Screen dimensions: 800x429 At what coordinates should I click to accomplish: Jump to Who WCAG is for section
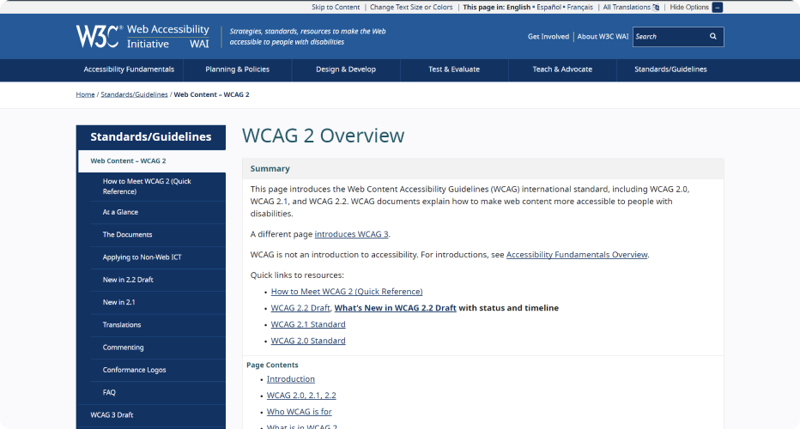(299, 412)
